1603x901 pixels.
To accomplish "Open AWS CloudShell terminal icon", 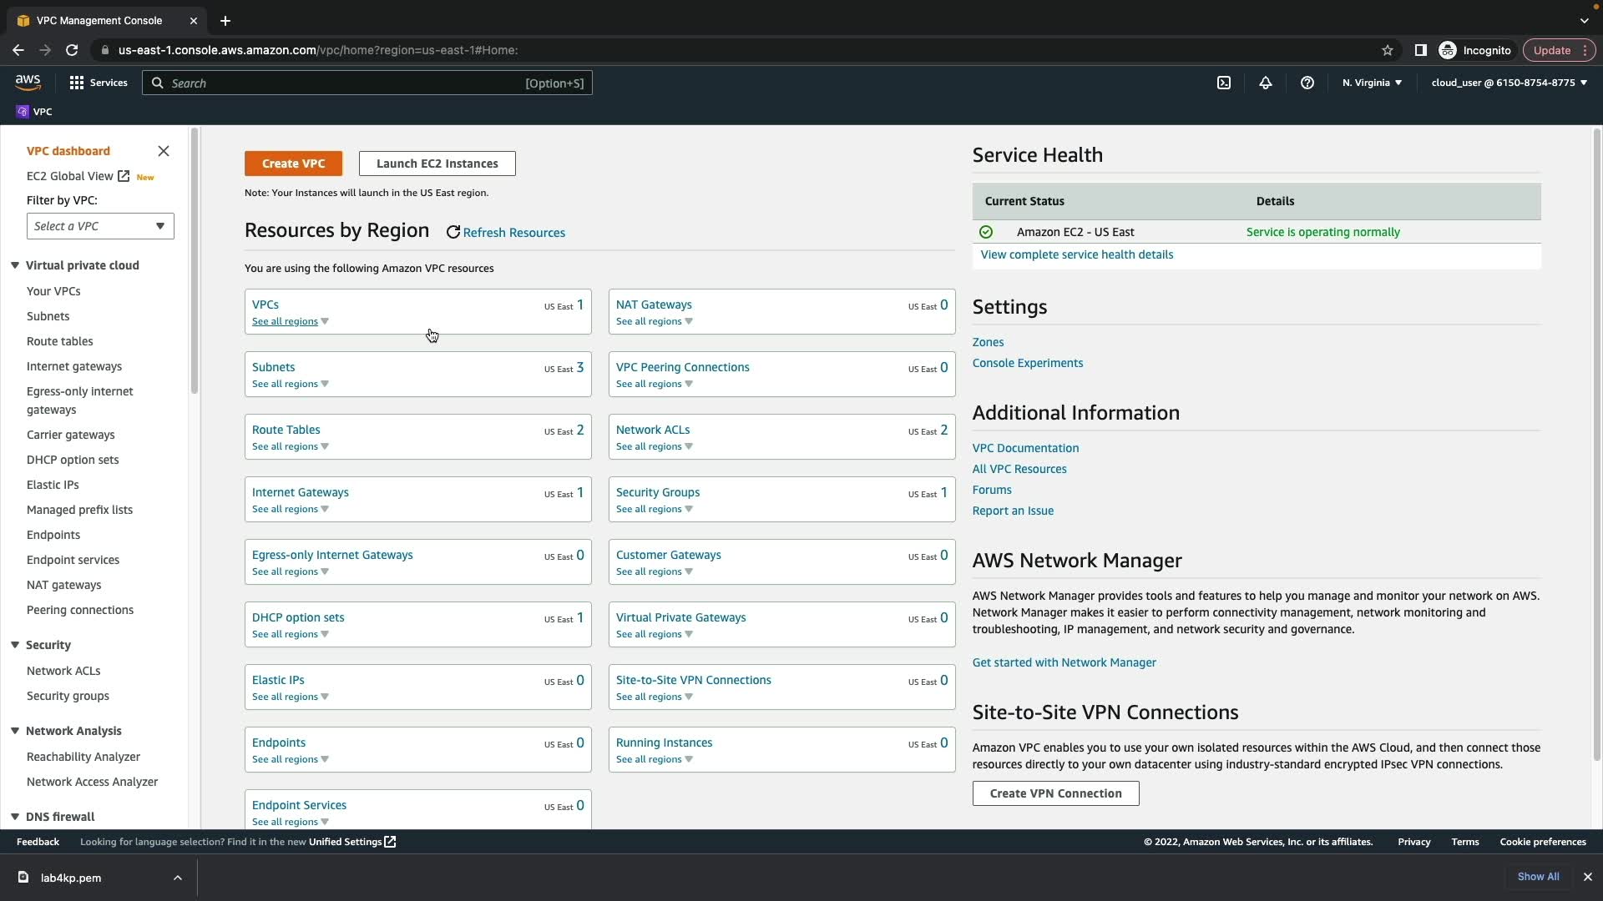I will coord(1223,83).
